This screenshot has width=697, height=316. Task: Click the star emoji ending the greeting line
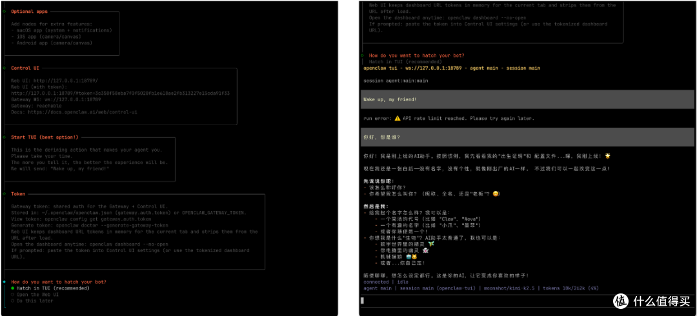(x=607, y=156)
